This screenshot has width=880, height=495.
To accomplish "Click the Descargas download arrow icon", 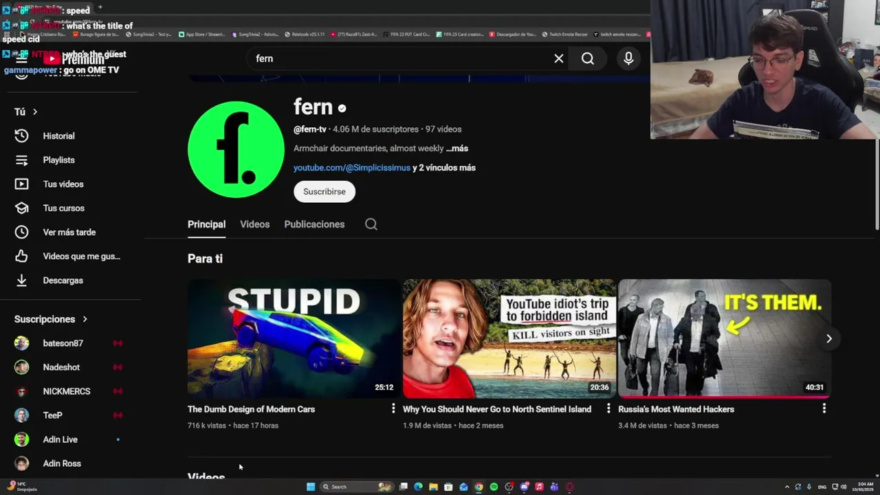I will point(21,280).
